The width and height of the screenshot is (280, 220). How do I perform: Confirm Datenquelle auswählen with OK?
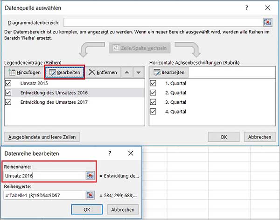click(224, 137)
